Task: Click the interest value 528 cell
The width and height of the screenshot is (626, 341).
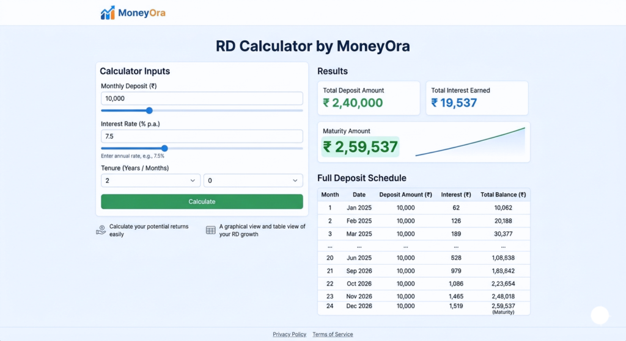Action: coord(456,258)
